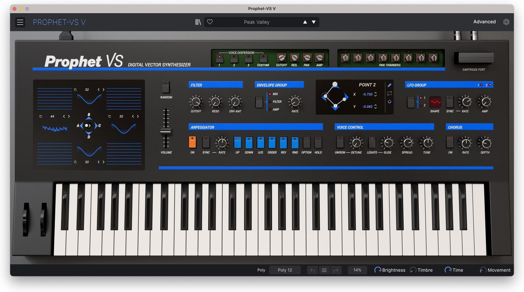Click the right chevron on oscillator A waveform
This screenshot has width=524, height=292.
point(69,116)
